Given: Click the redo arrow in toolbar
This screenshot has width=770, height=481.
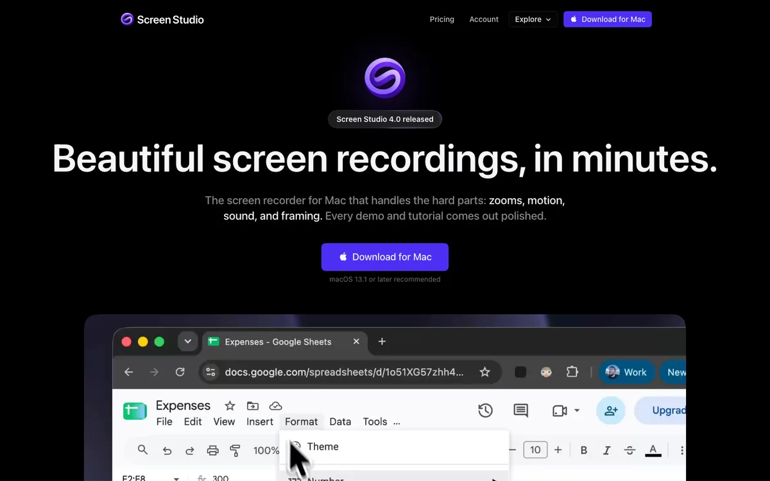Looking at the screenshot, I should pos(190,450).
